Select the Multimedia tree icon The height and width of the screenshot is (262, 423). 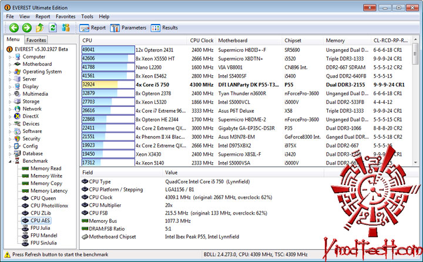[18, 94]
